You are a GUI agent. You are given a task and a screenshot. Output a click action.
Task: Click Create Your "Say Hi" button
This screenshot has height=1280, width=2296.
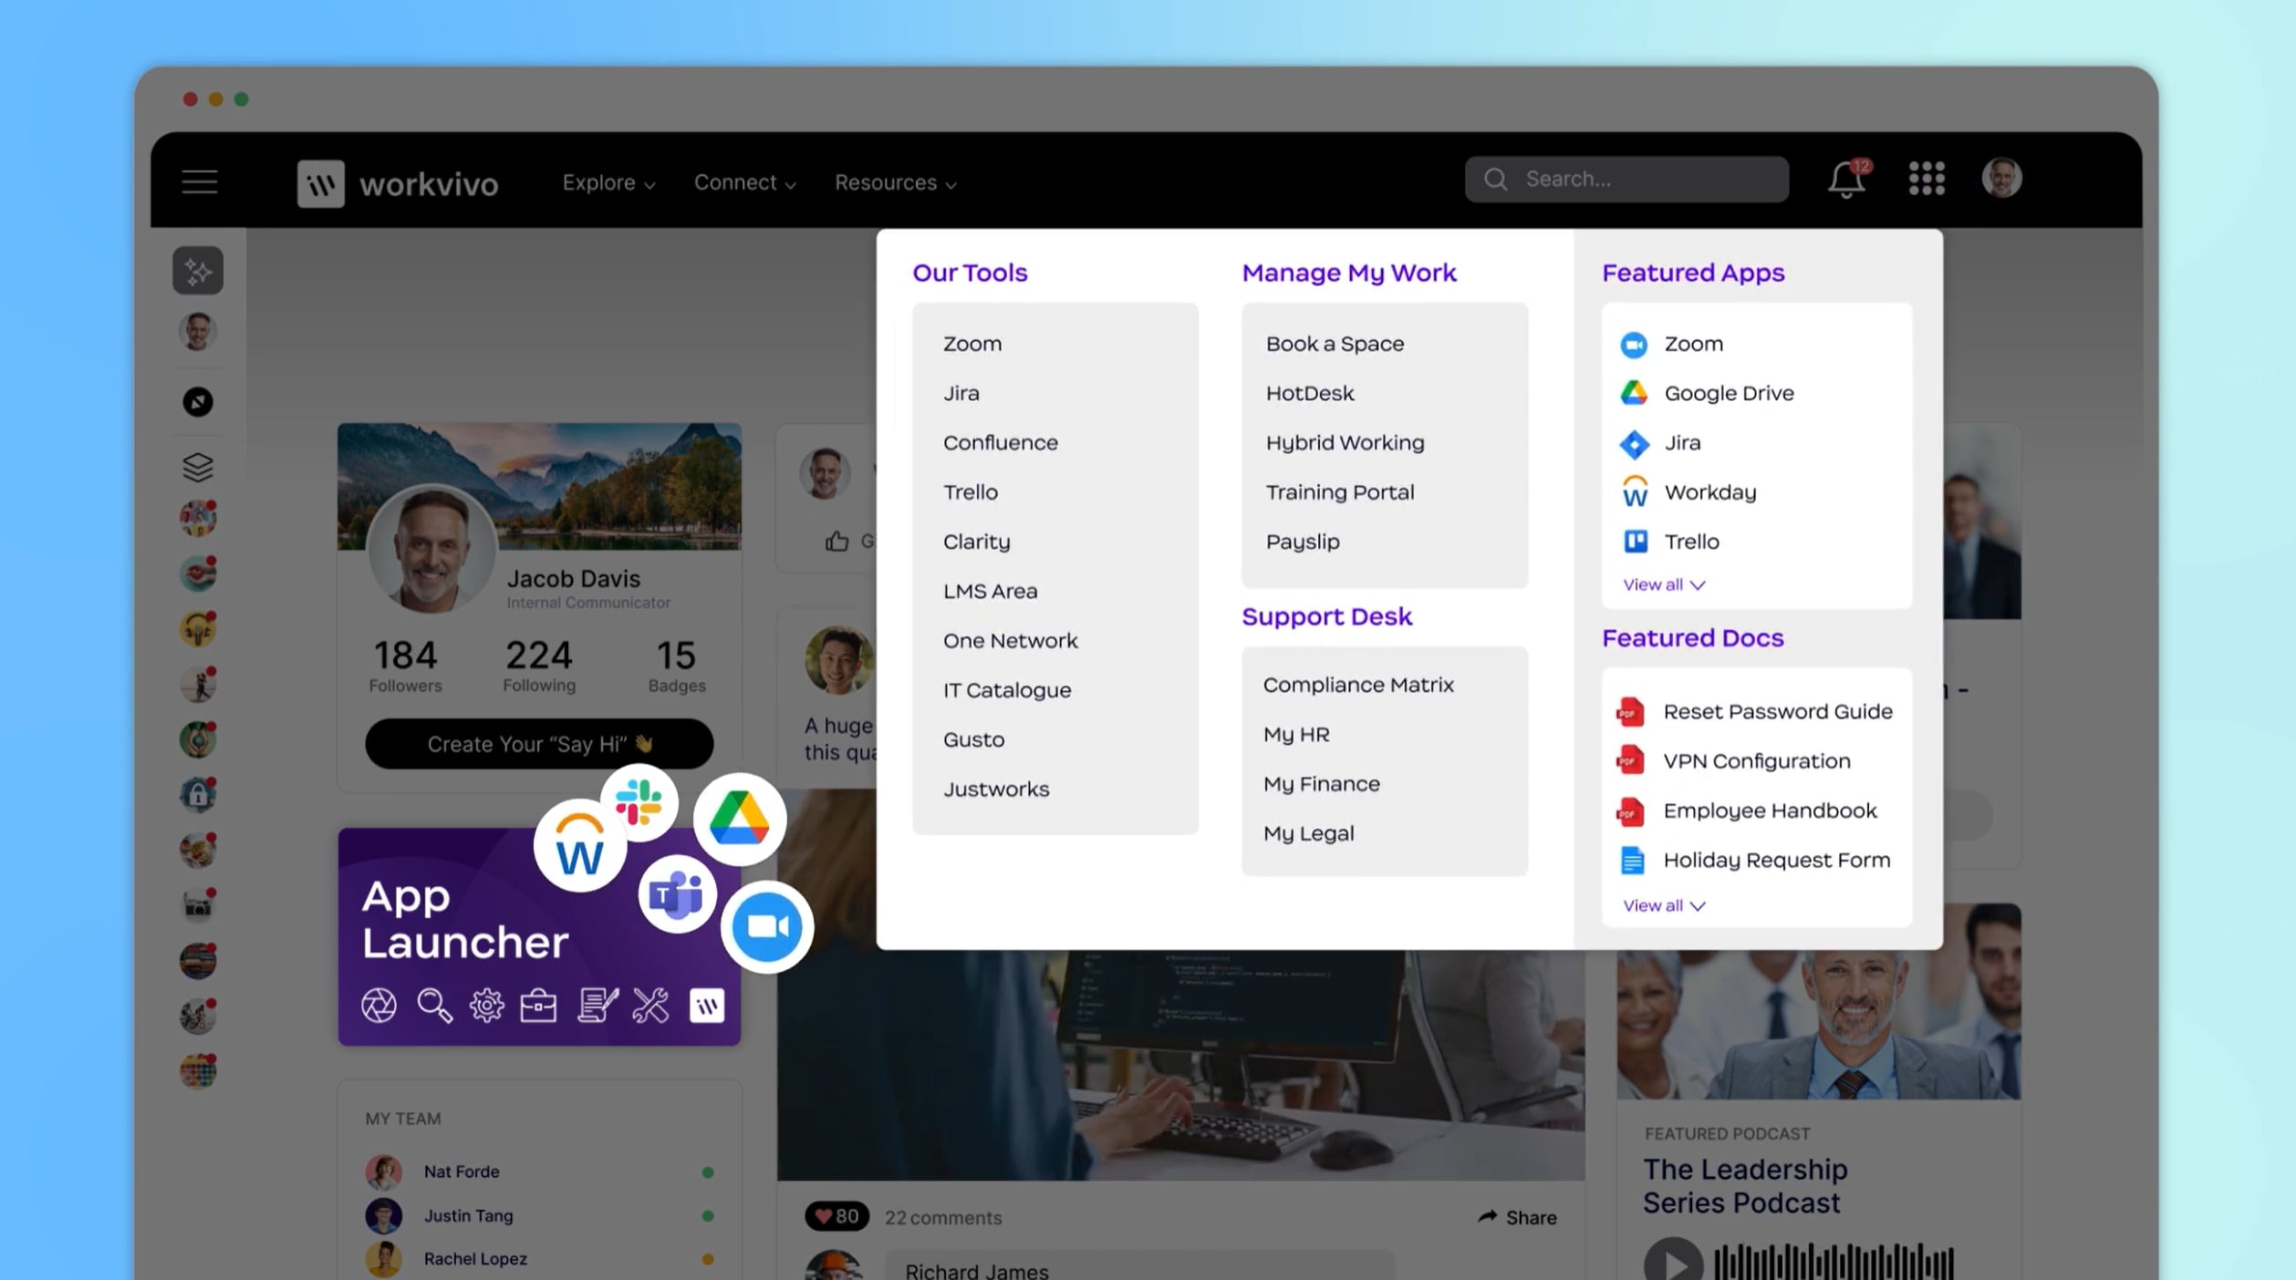click(x=539, y=744)
